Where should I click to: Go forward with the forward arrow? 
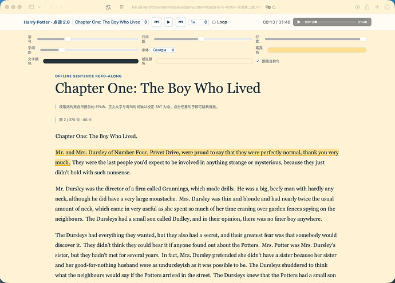tap(61, 7)
